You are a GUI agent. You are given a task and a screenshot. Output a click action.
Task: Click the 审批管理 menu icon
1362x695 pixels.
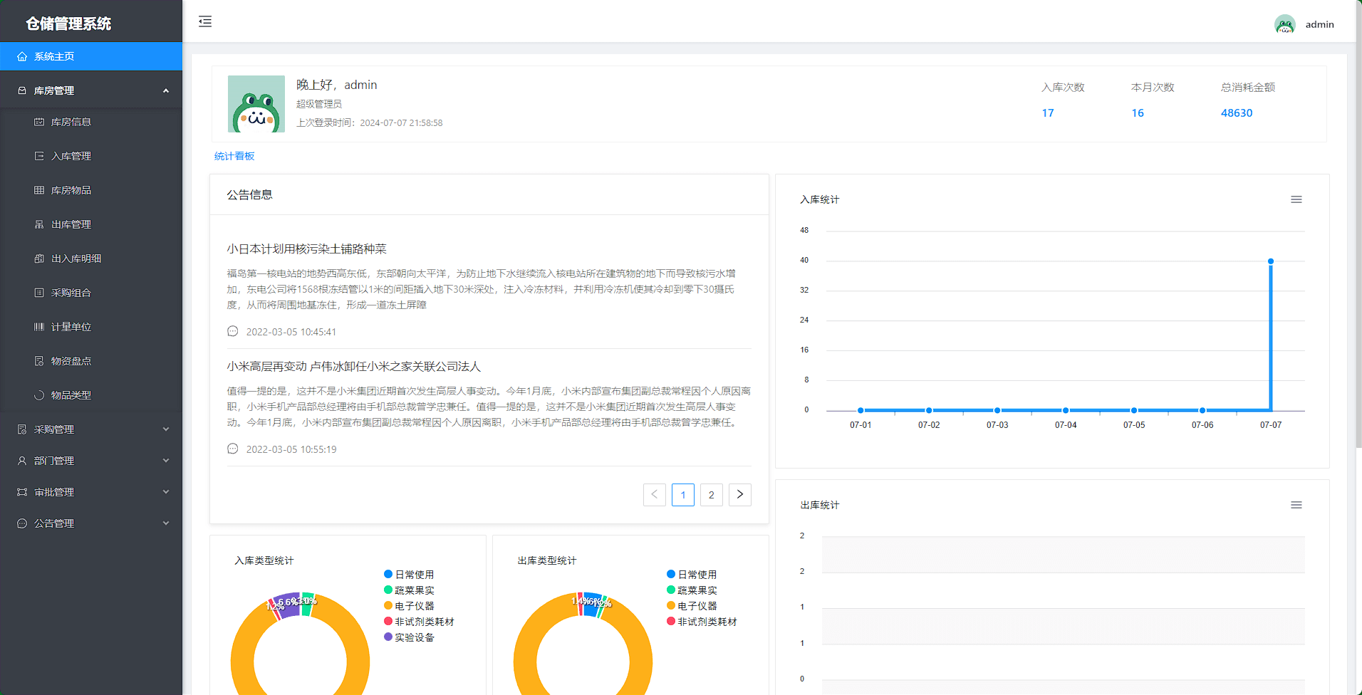(x=22, y=492)
